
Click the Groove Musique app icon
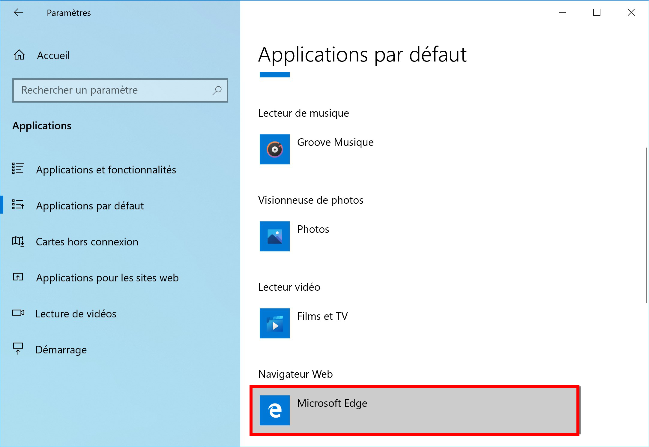click(x=275, y=149)
